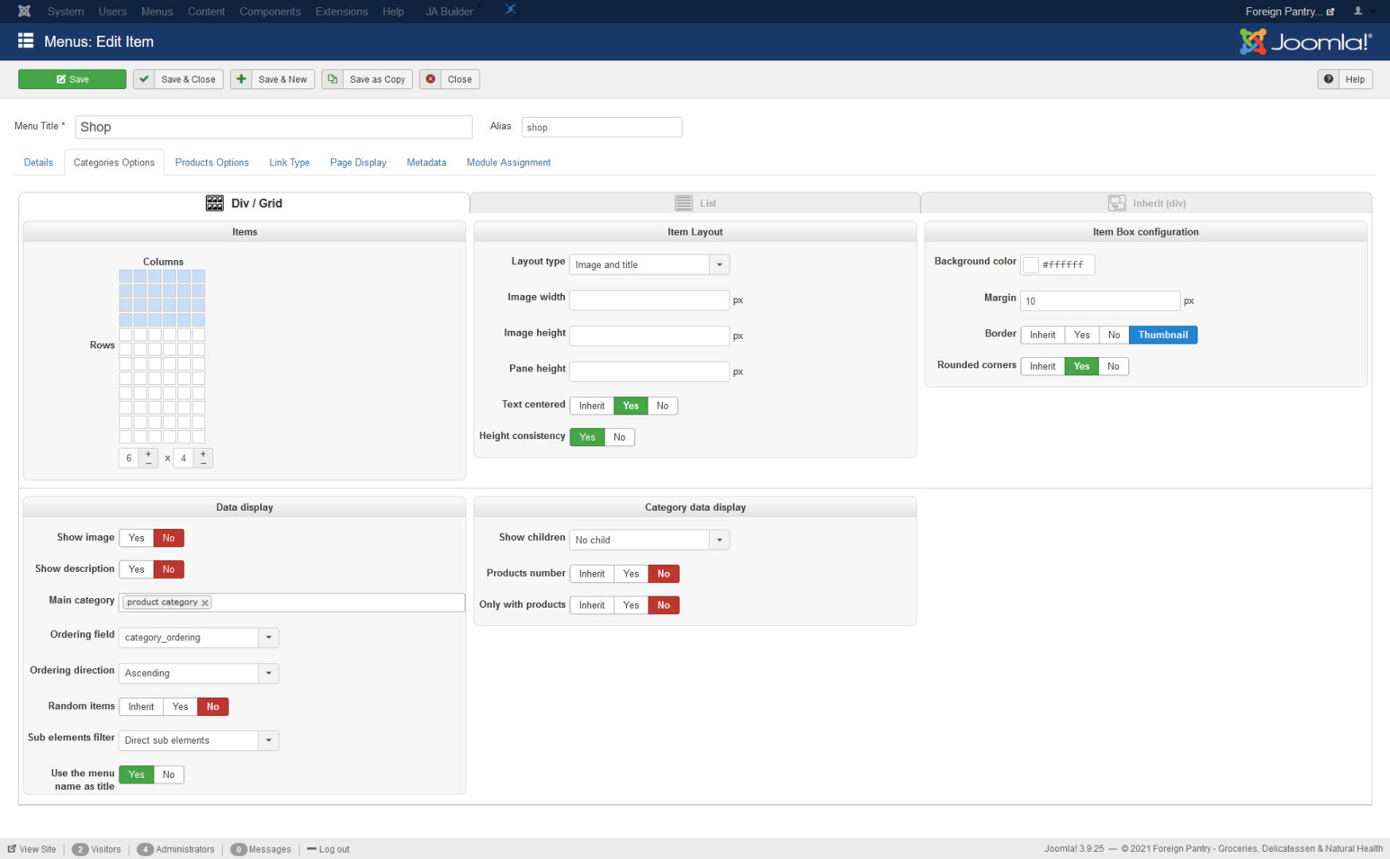Viewport: 1390px width, 859px height.
Task: Open the user account icon menu
Action: [1358, 11]
